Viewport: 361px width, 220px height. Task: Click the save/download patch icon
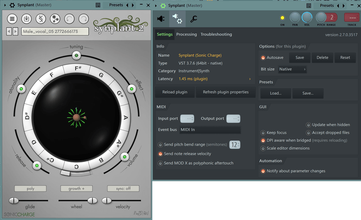pyautogui.click(x=26, y=19)
